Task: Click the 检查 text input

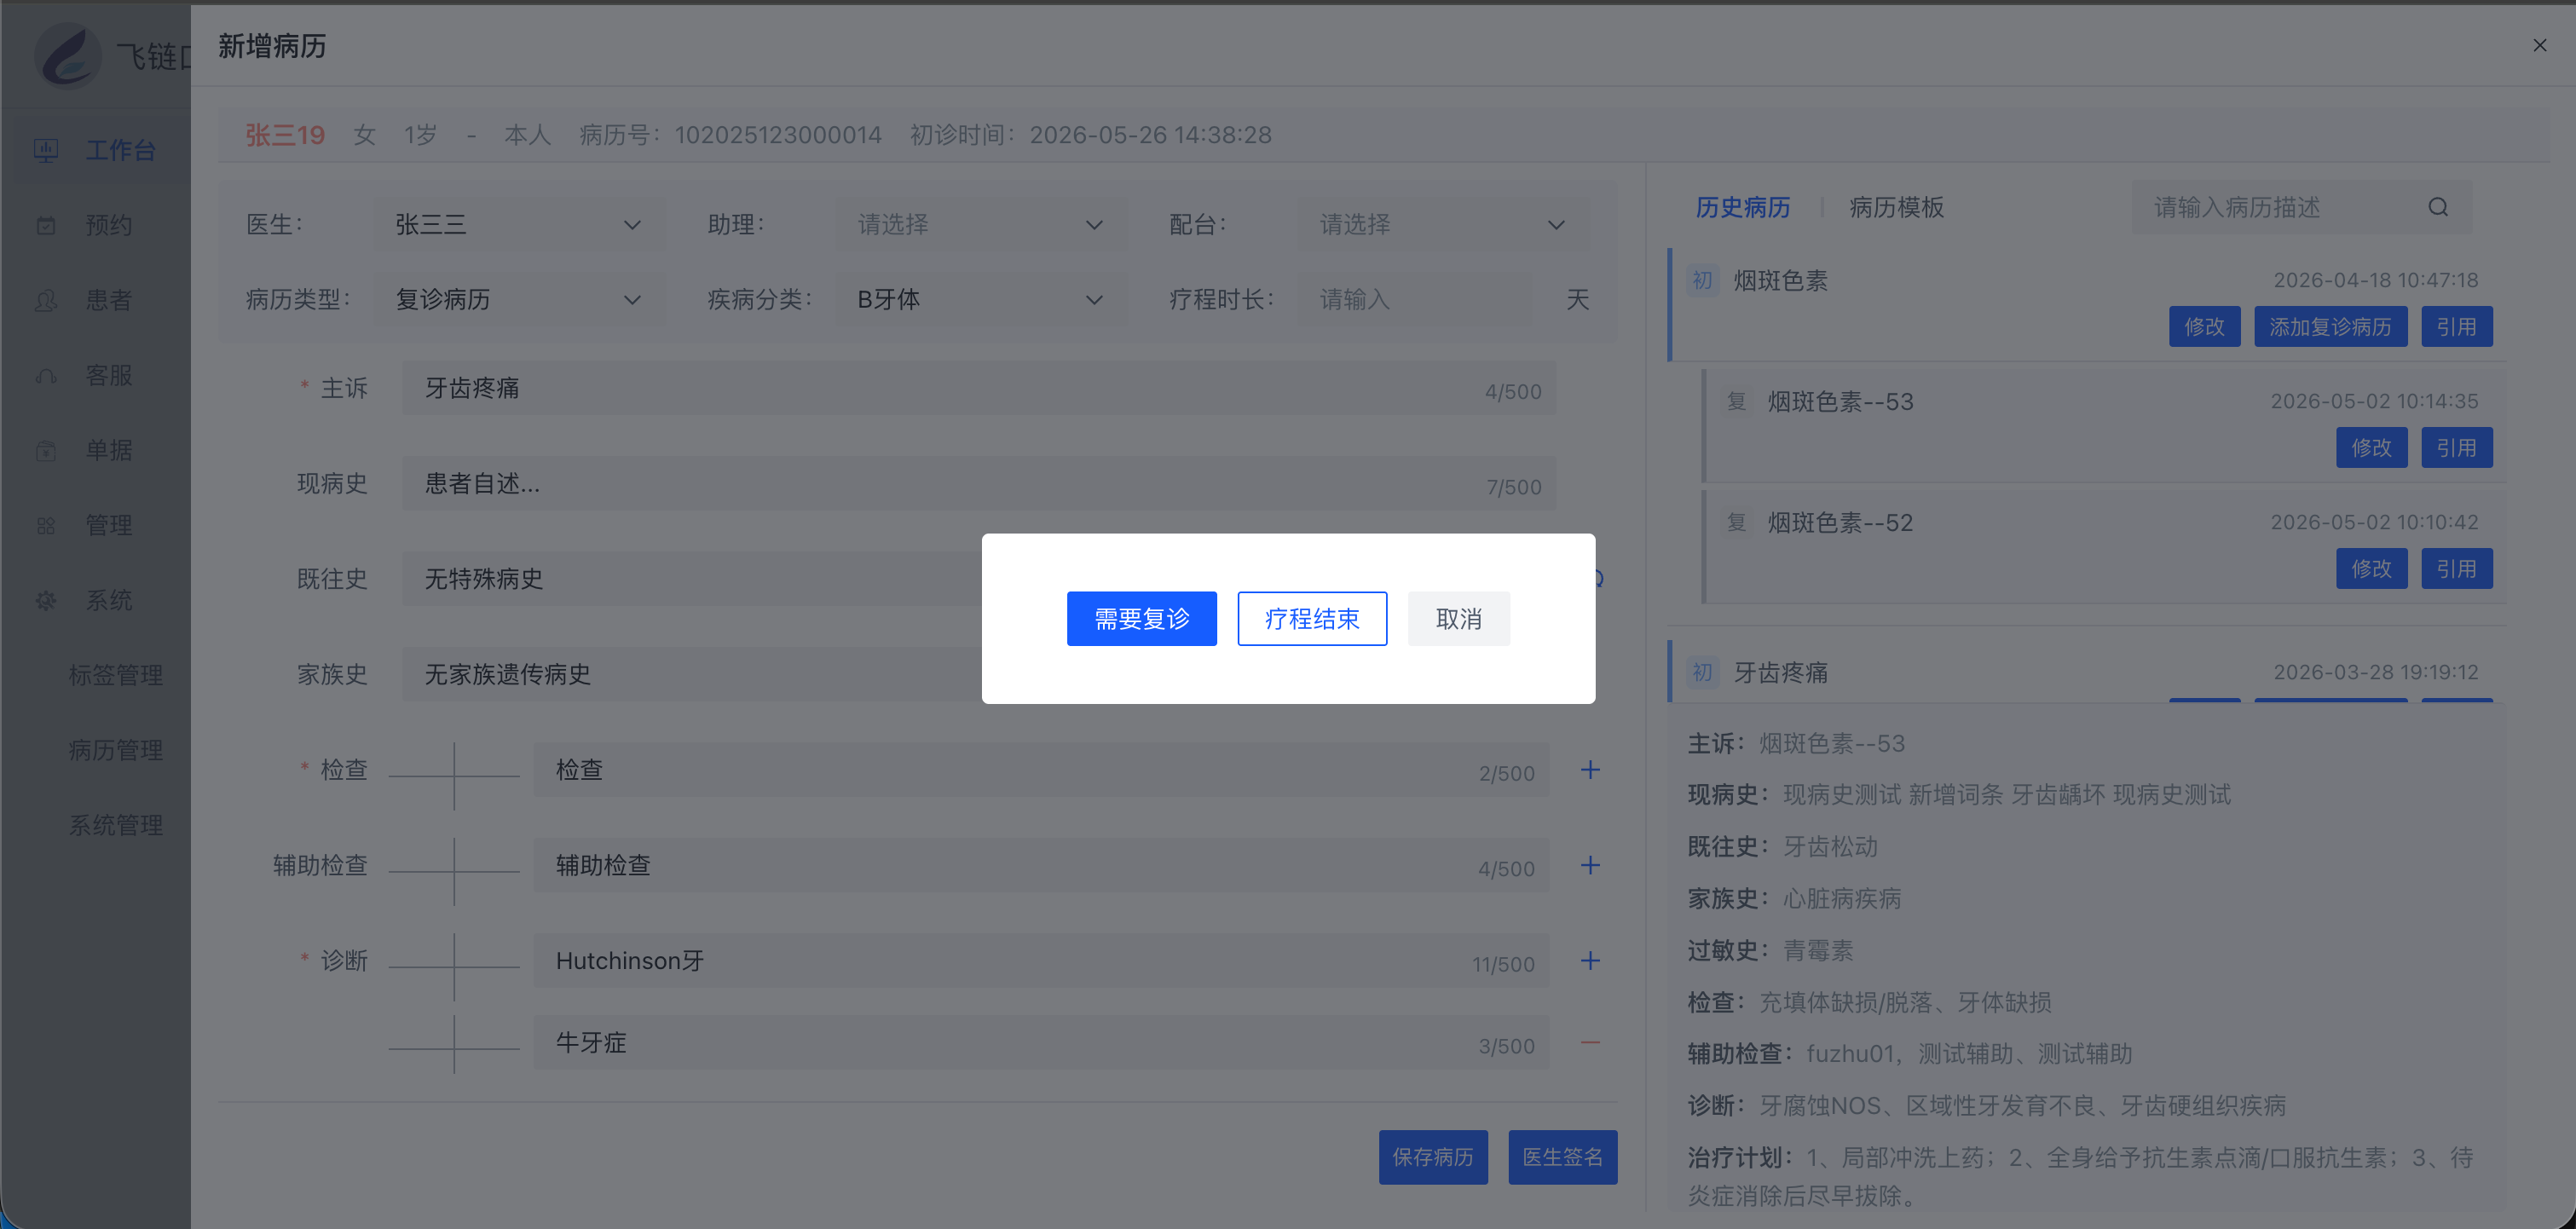Action: pos(1041,770)
